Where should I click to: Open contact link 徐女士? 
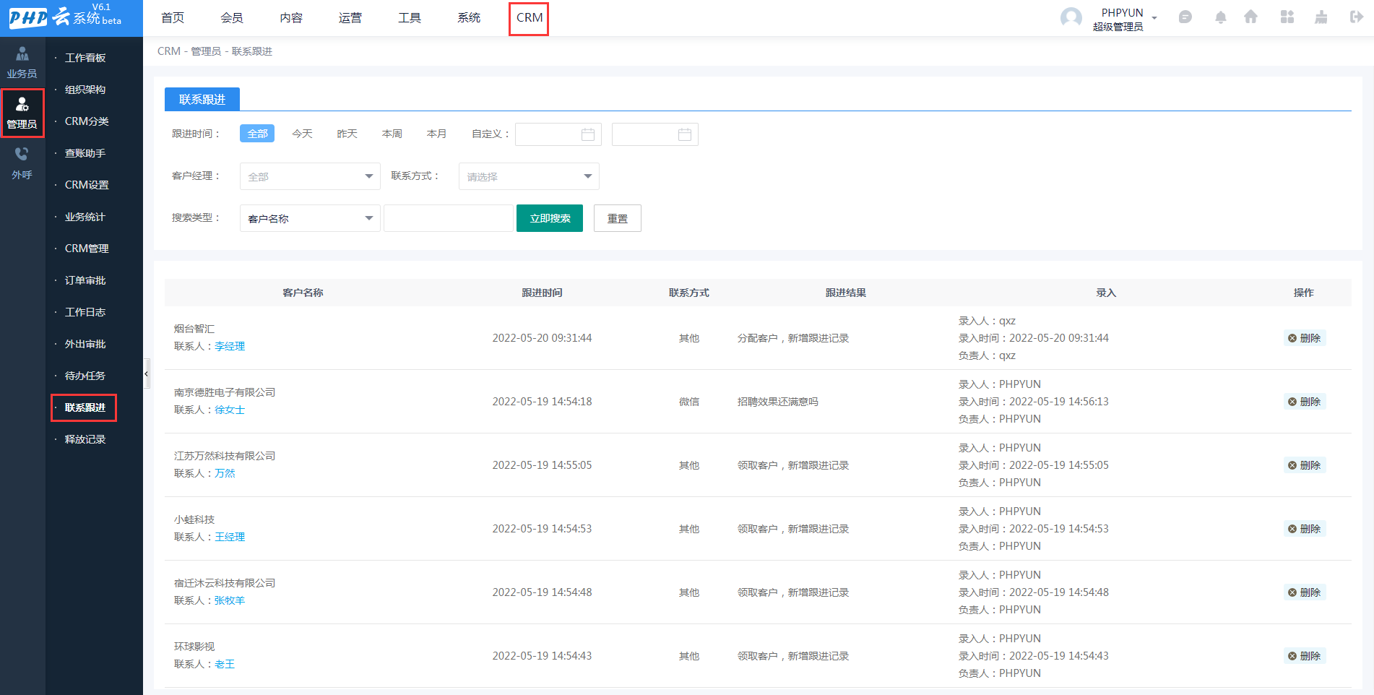(230, 410)
